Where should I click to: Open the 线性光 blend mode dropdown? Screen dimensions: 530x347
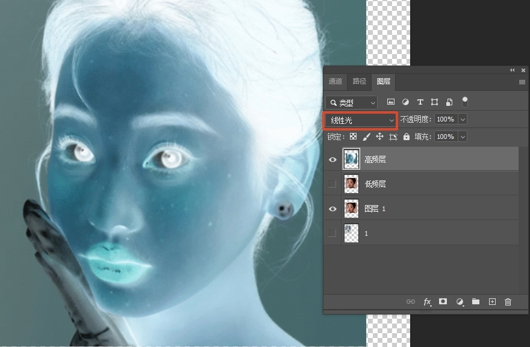click(361, 120)
